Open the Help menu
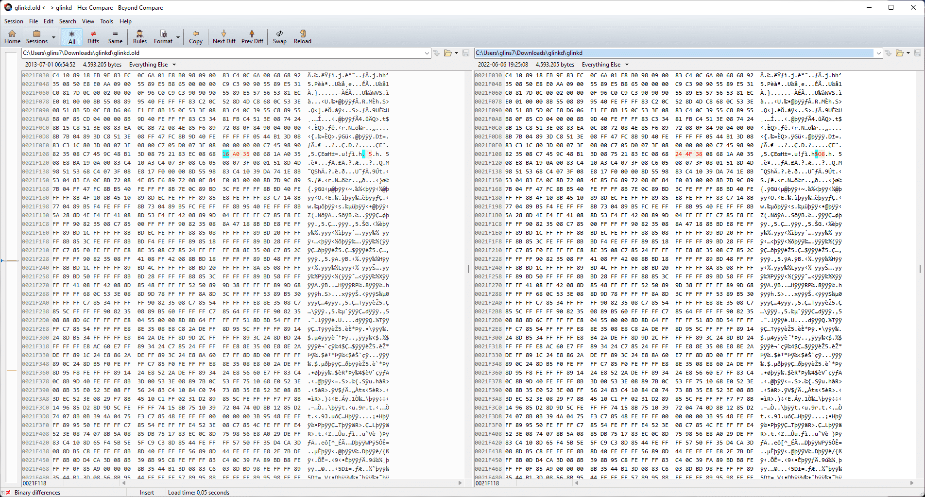Image resolution: width=925 pixels, height=497 pixels. point(125,21)
